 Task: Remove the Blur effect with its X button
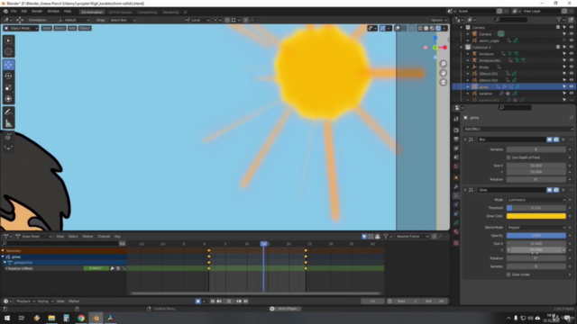563,139
